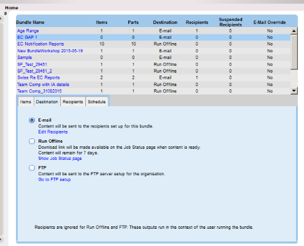Click Recipients value for Swiss Re EC Reports
The image size is (304, 246).
(x=197, y=77)
